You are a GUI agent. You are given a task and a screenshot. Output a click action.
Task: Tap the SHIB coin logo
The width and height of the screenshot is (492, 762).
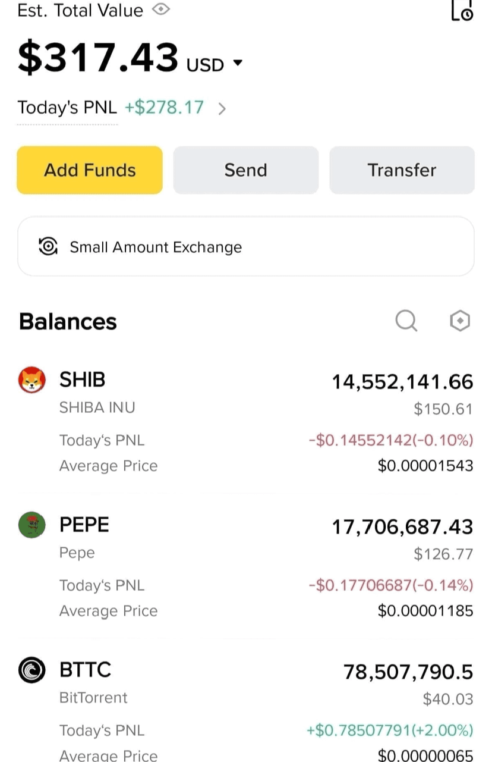pos(32,380)
